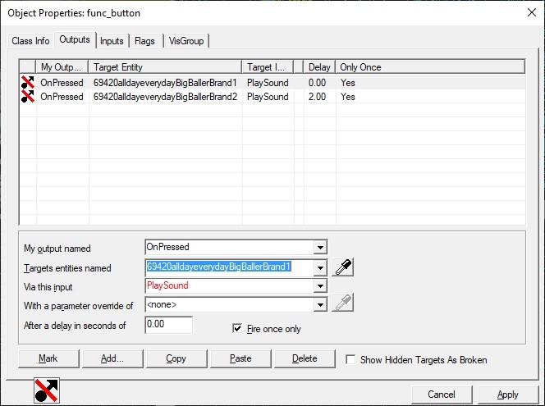Click the large invalid output icon at bottom left
The height and width of the screenshot is (406, 545).
[x=47, y=391]
